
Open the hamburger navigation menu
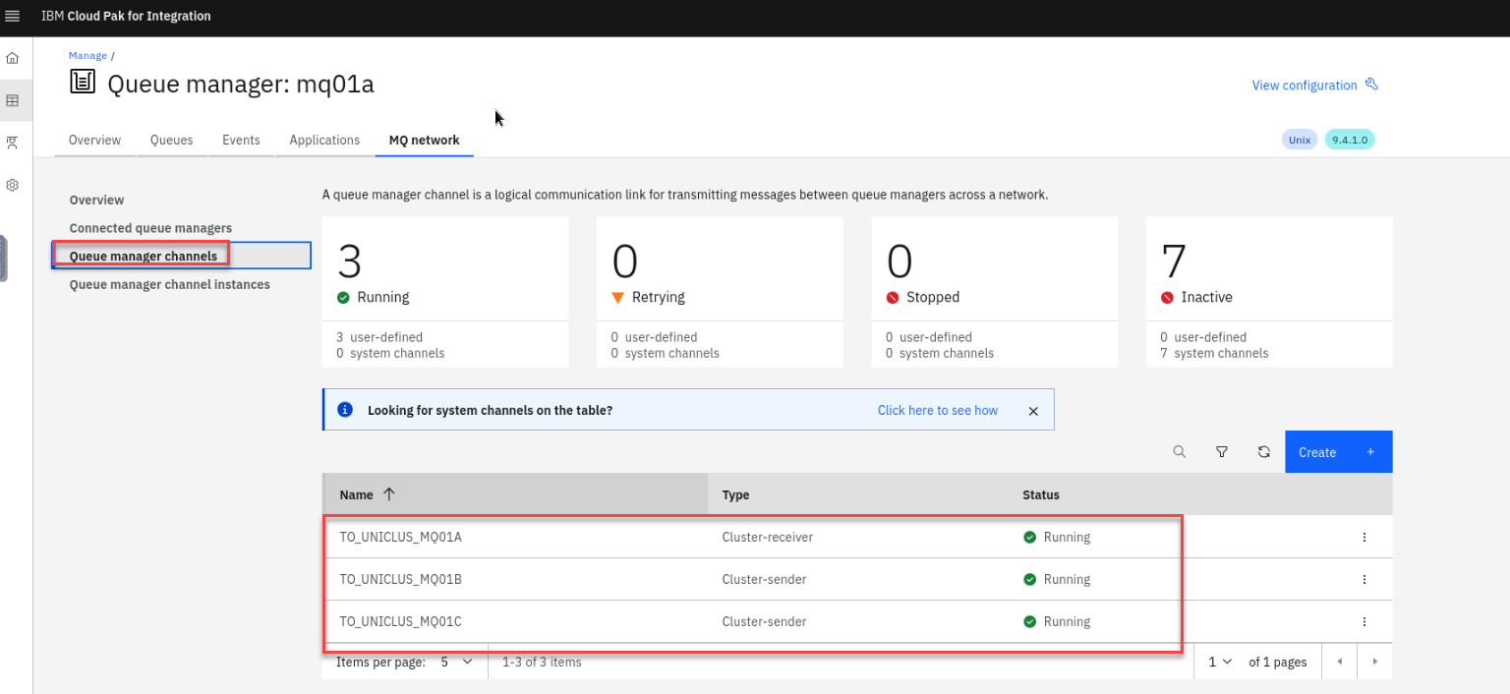point(13,16)
